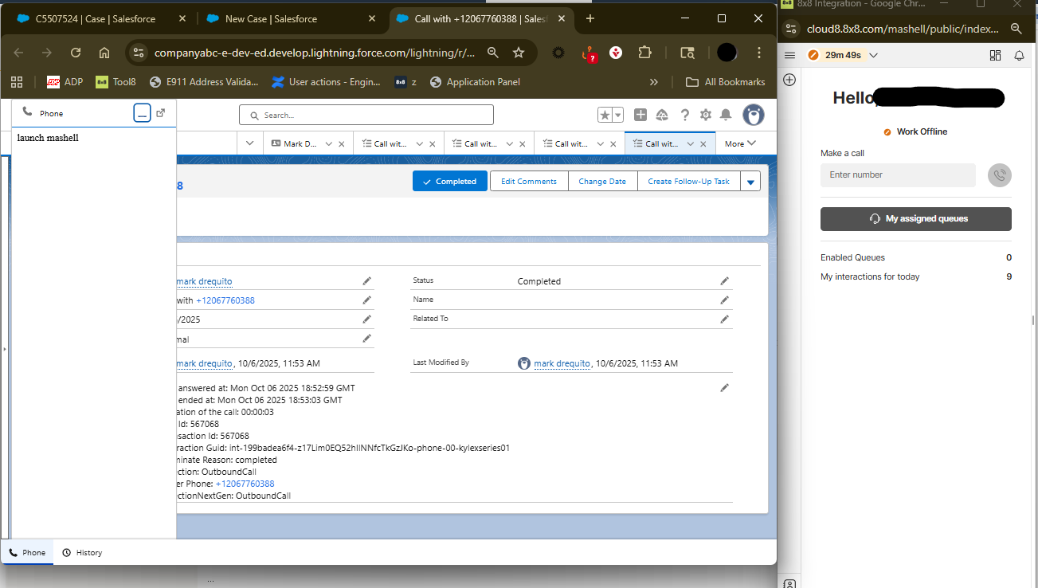The image size is (1038, 588).
Task: Click the Enter number input field
Action: click(898, 175)
